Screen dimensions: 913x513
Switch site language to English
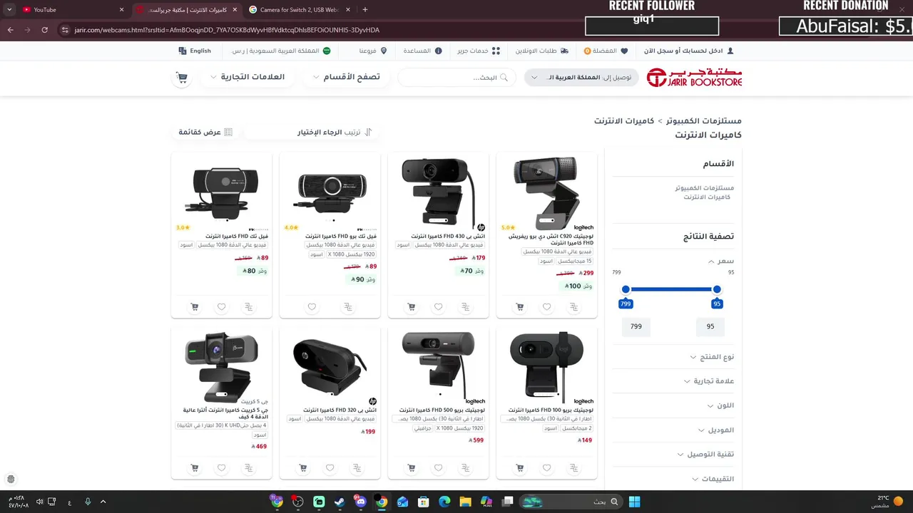pyautogui.click(x=195, y=51)
